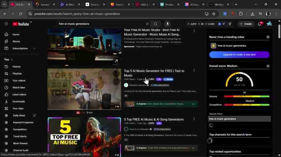Image resolution: width=281 pixels, height=157 pixels.
Task: Open the Top 5 AI Music Generator thumbnail
Action: [x=84, y=89]
